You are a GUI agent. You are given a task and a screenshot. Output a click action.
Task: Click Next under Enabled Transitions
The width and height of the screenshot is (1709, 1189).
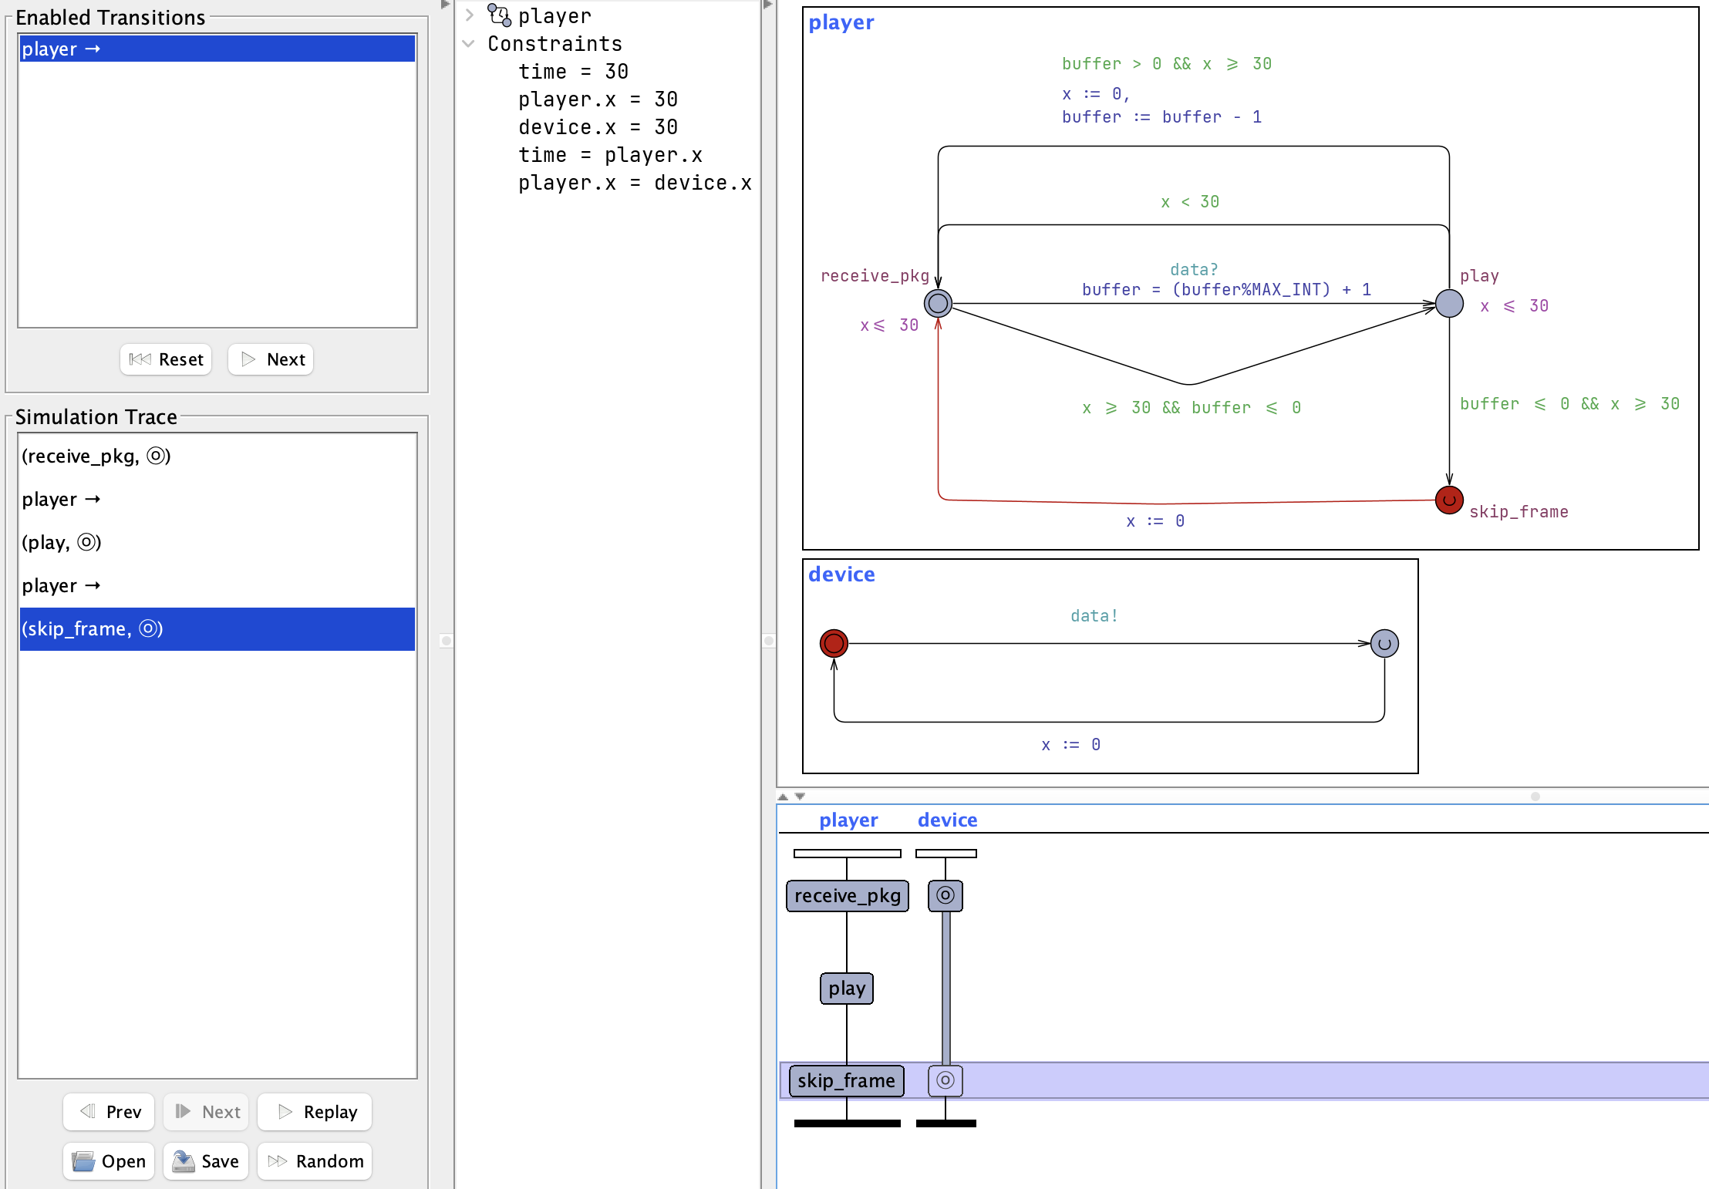[x=271, y=359]
